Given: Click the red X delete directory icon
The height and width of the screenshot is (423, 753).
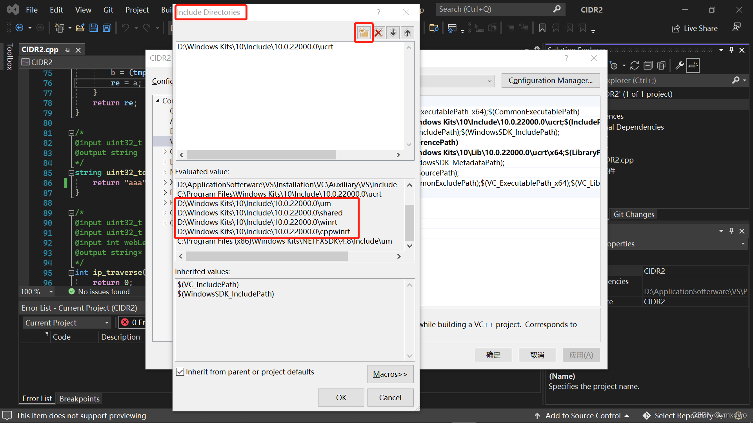Looking at the screenshot, I should pyautogui.click(x=378, y=33).
